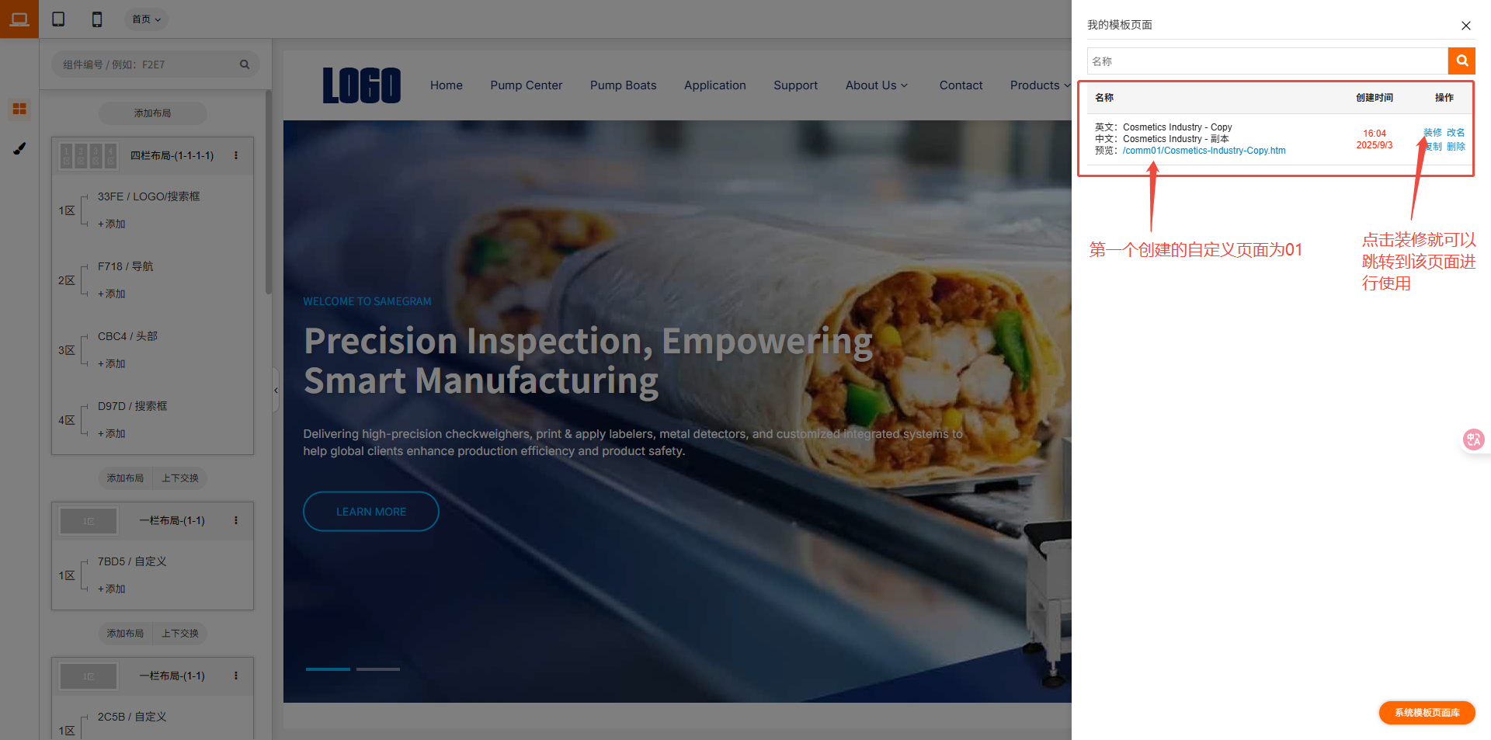Click 删除 to delete Cosmetics Industry - Copy
Image resolution: width=1491 pixels, height=740 pixels.
(x=1456, y=147)
